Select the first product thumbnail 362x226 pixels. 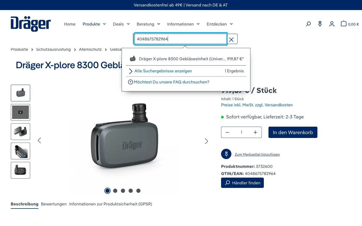click(x=20, y=93)
